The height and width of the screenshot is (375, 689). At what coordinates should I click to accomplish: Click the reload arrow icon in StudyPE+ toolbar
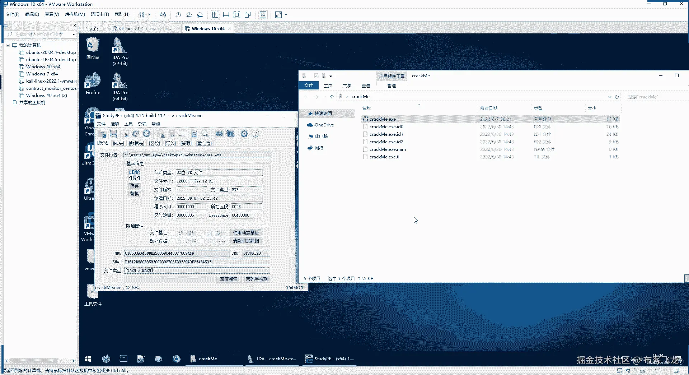pos(135,134)
